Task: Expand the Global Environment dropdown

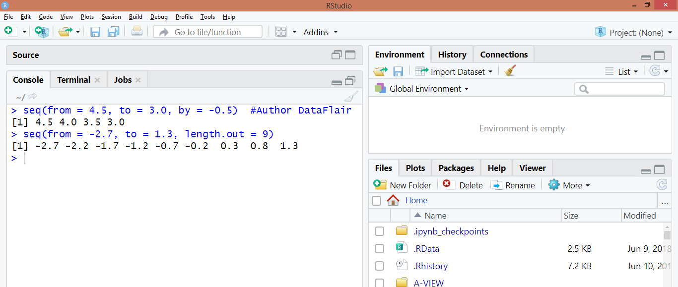Action: pos(421,89)
